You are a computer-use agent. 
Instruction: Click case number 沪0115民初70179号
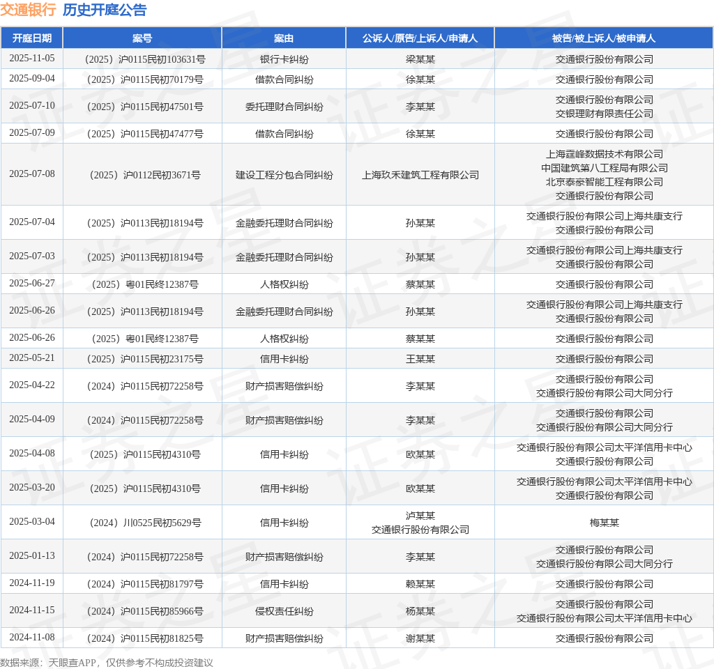click(145, 79)
